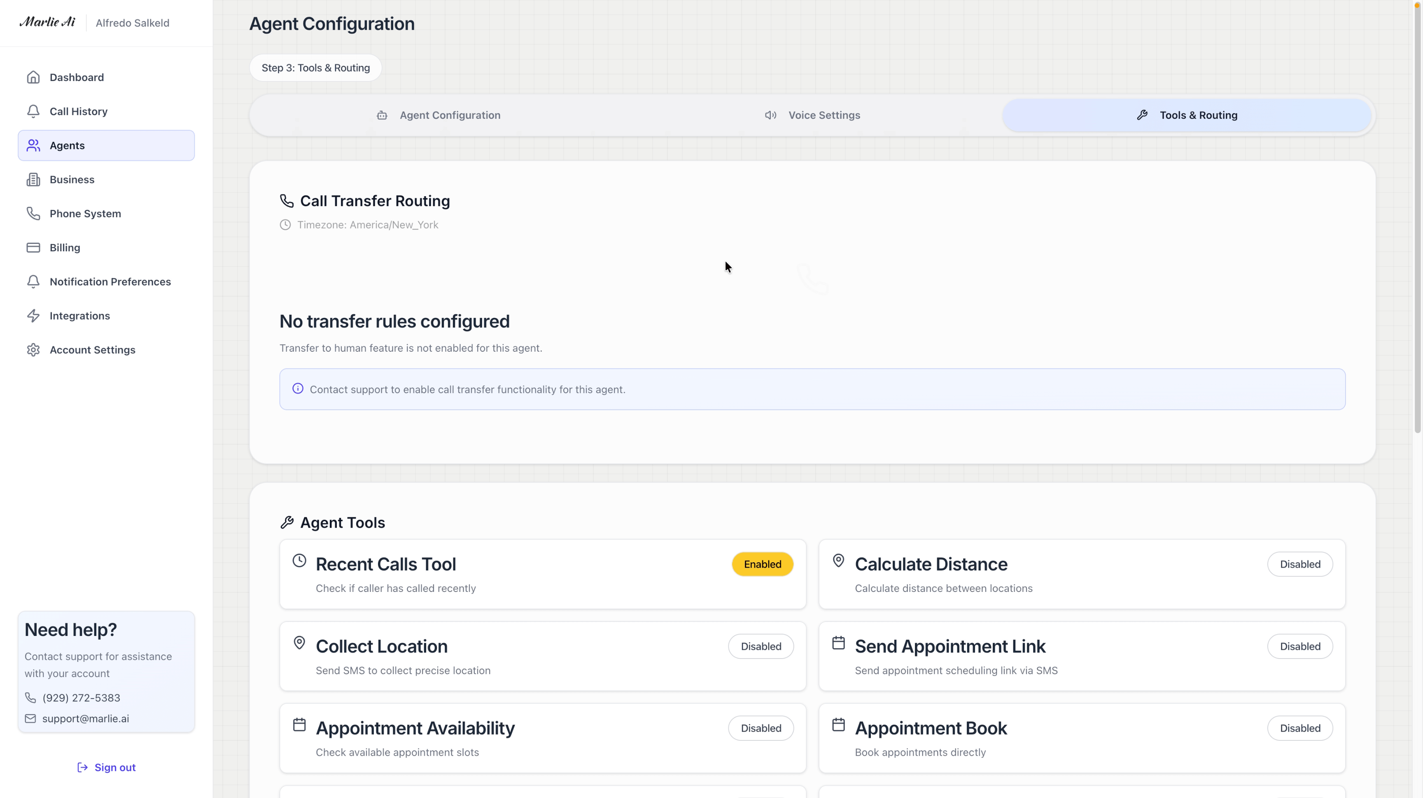Click the wrench icon in Tools & Routing tab
This screenshot has width=1423, height=798.
coord(1142,115)
